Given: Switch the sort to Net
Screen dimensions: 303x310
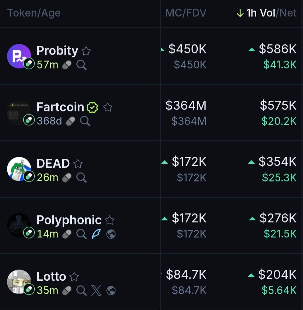Looking at the screenshot, I should 288,13.
